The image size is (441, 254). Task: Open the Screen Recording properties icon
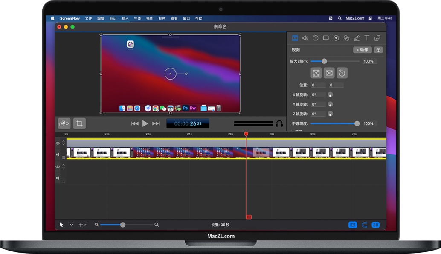[x=326, y=38]
